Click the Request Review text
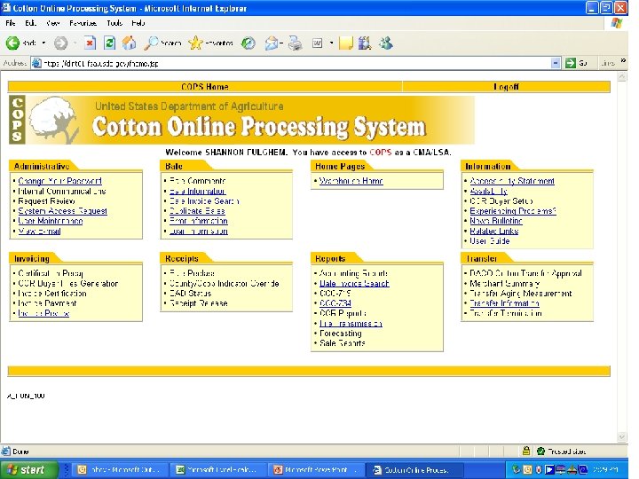The width and height of the screenshot is (639, 479). [x=46, y=201]
